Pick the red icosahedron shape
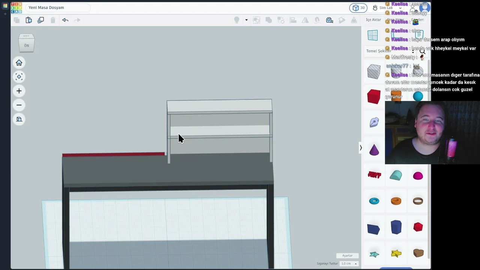Viewport: 480px width, 270px height. 418,227
